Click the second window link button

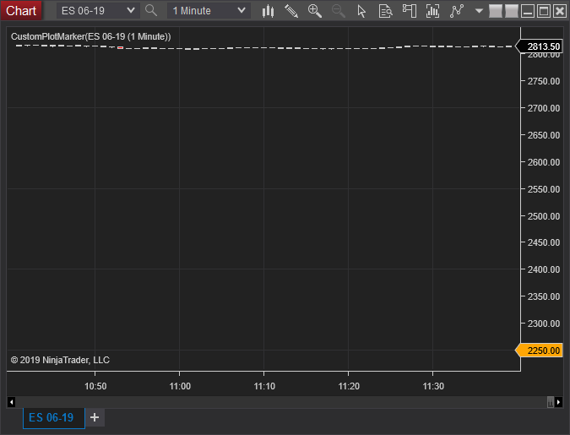512,11
